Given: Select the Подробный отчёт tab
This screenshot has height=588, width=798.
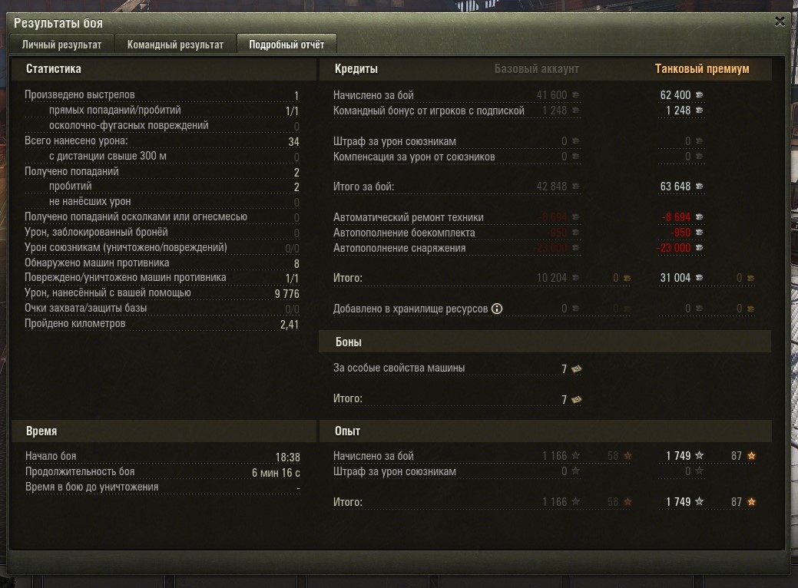Looking at the screenshot, I should click(x=286, y=45).
